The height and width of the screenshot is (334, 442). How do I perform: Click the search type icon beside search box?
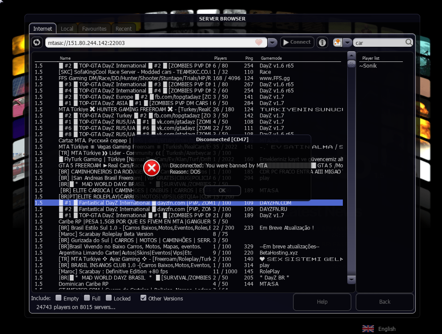point(337,43)
